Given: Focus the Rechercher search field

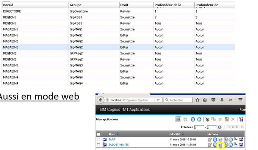Looking at the screenshot, I should (x=178, y=100).
